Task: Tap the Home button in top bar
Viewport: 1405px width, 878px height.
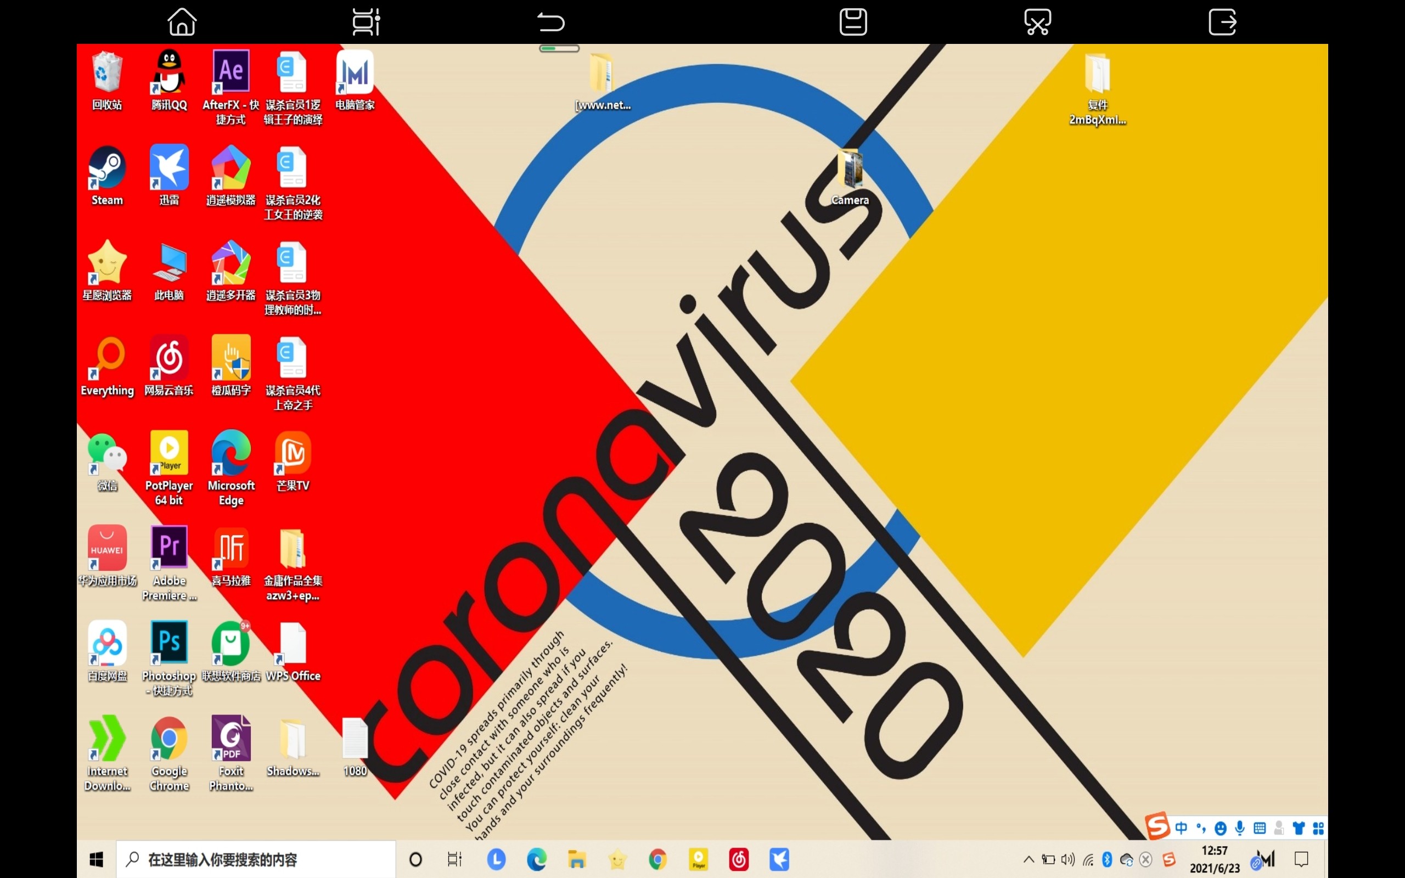Action: (x=182, y=22)
